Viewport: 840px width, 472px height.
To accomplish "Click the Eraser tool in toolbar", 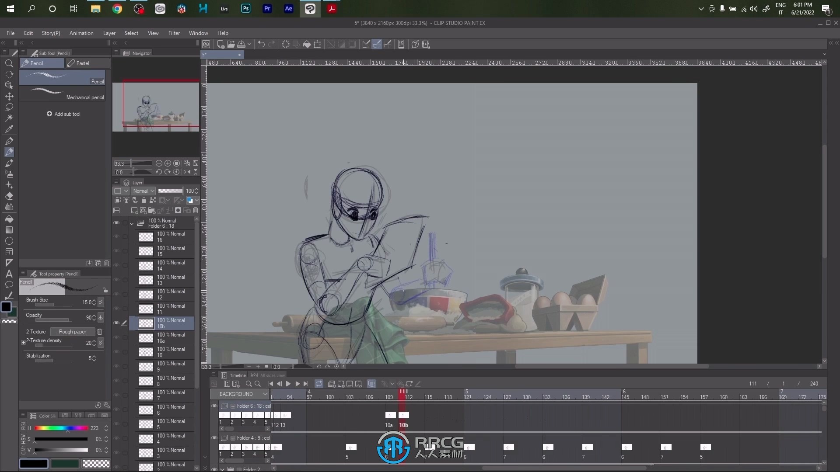I will [x=9, y=196].
